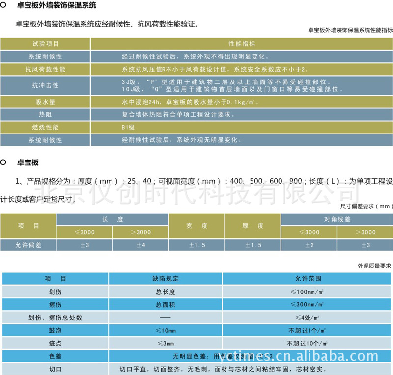This screenshot has height=375, width=393.
Task: Click the cell 总长度
Action: tap(166, 292)
